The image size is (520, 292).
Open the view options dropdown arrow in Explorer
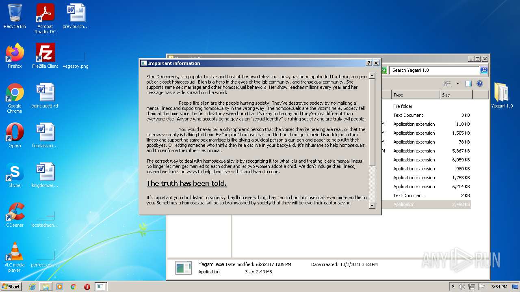457,84
